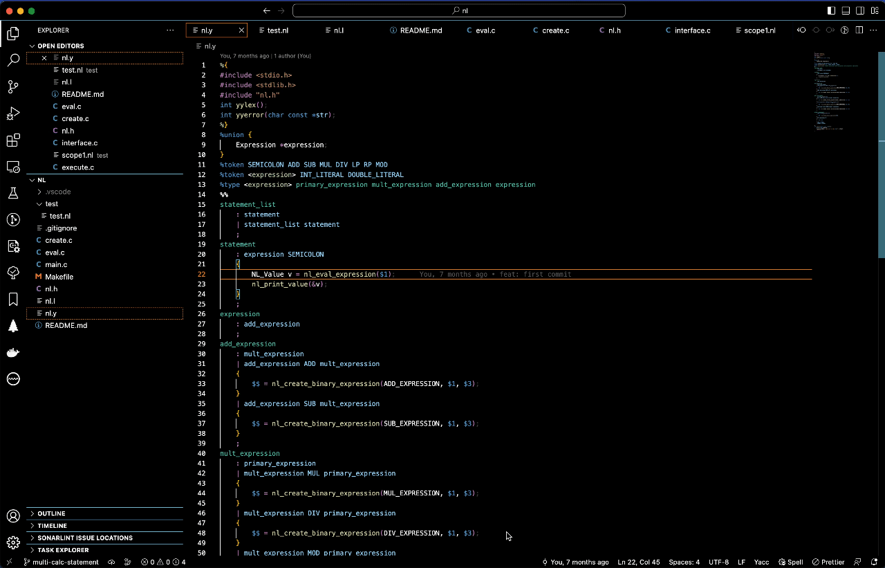Close nl.y in Open Editors list
Screen dimensions: 885x568
(44, 58)
